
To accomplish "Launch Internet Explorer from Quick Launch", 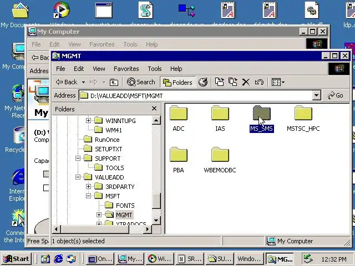I will (58, 259).
